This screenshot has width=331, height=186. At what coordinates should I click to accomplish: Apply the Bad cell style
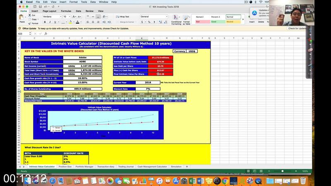(x=203, y=22)
